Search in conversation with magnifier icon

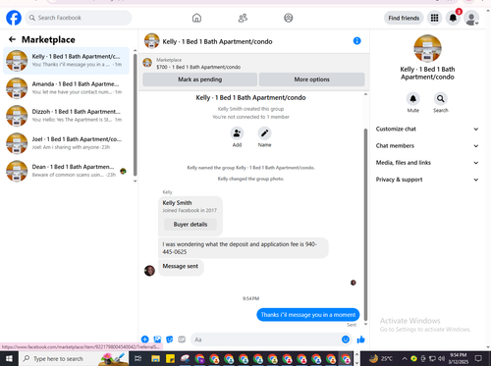pos(441,98)
